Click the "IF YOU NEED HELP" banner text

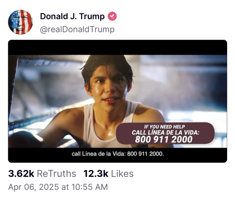(x=164, y=127)
